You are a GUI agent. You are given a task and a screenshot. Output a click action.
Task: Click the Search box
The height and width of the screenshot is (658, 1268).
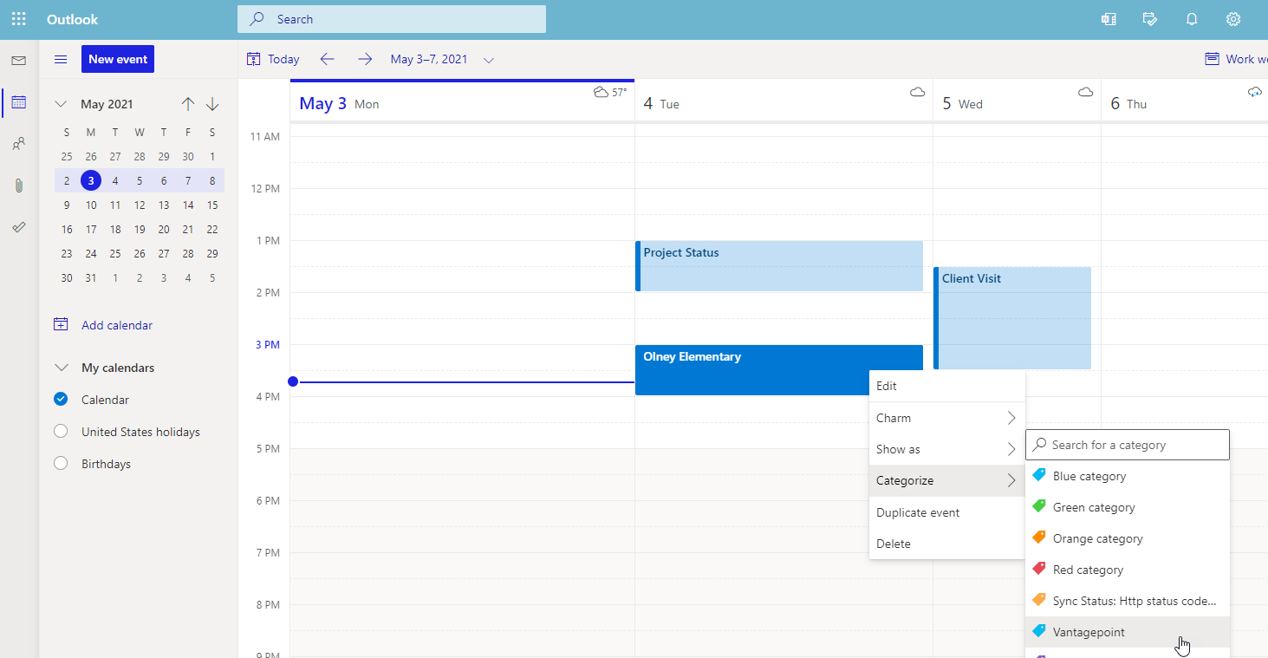click(x=392, y=19)
